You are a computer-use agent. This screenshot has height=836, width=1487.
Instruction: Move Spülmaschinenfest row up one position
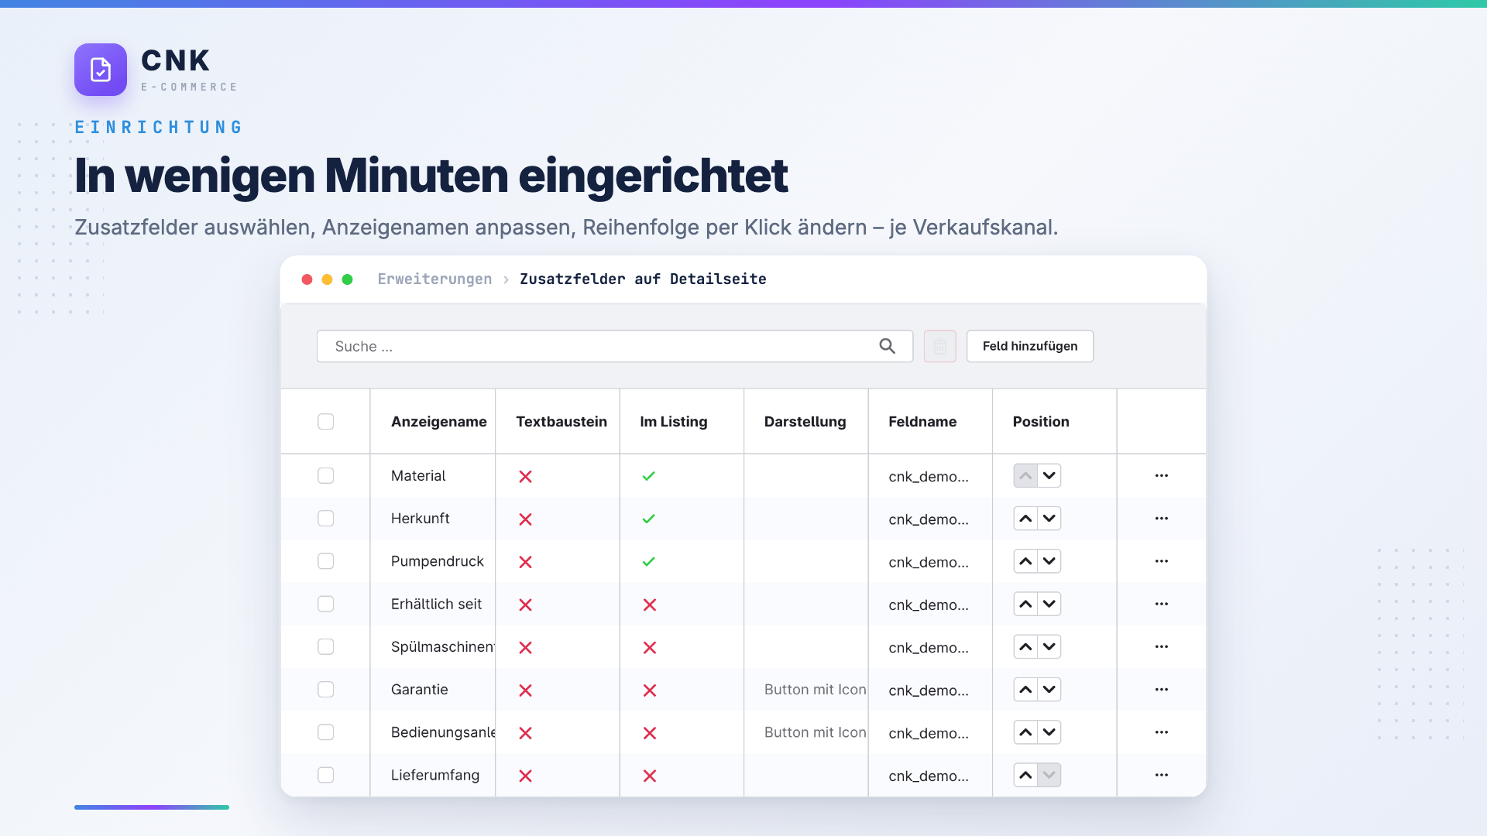[1025, 646]
